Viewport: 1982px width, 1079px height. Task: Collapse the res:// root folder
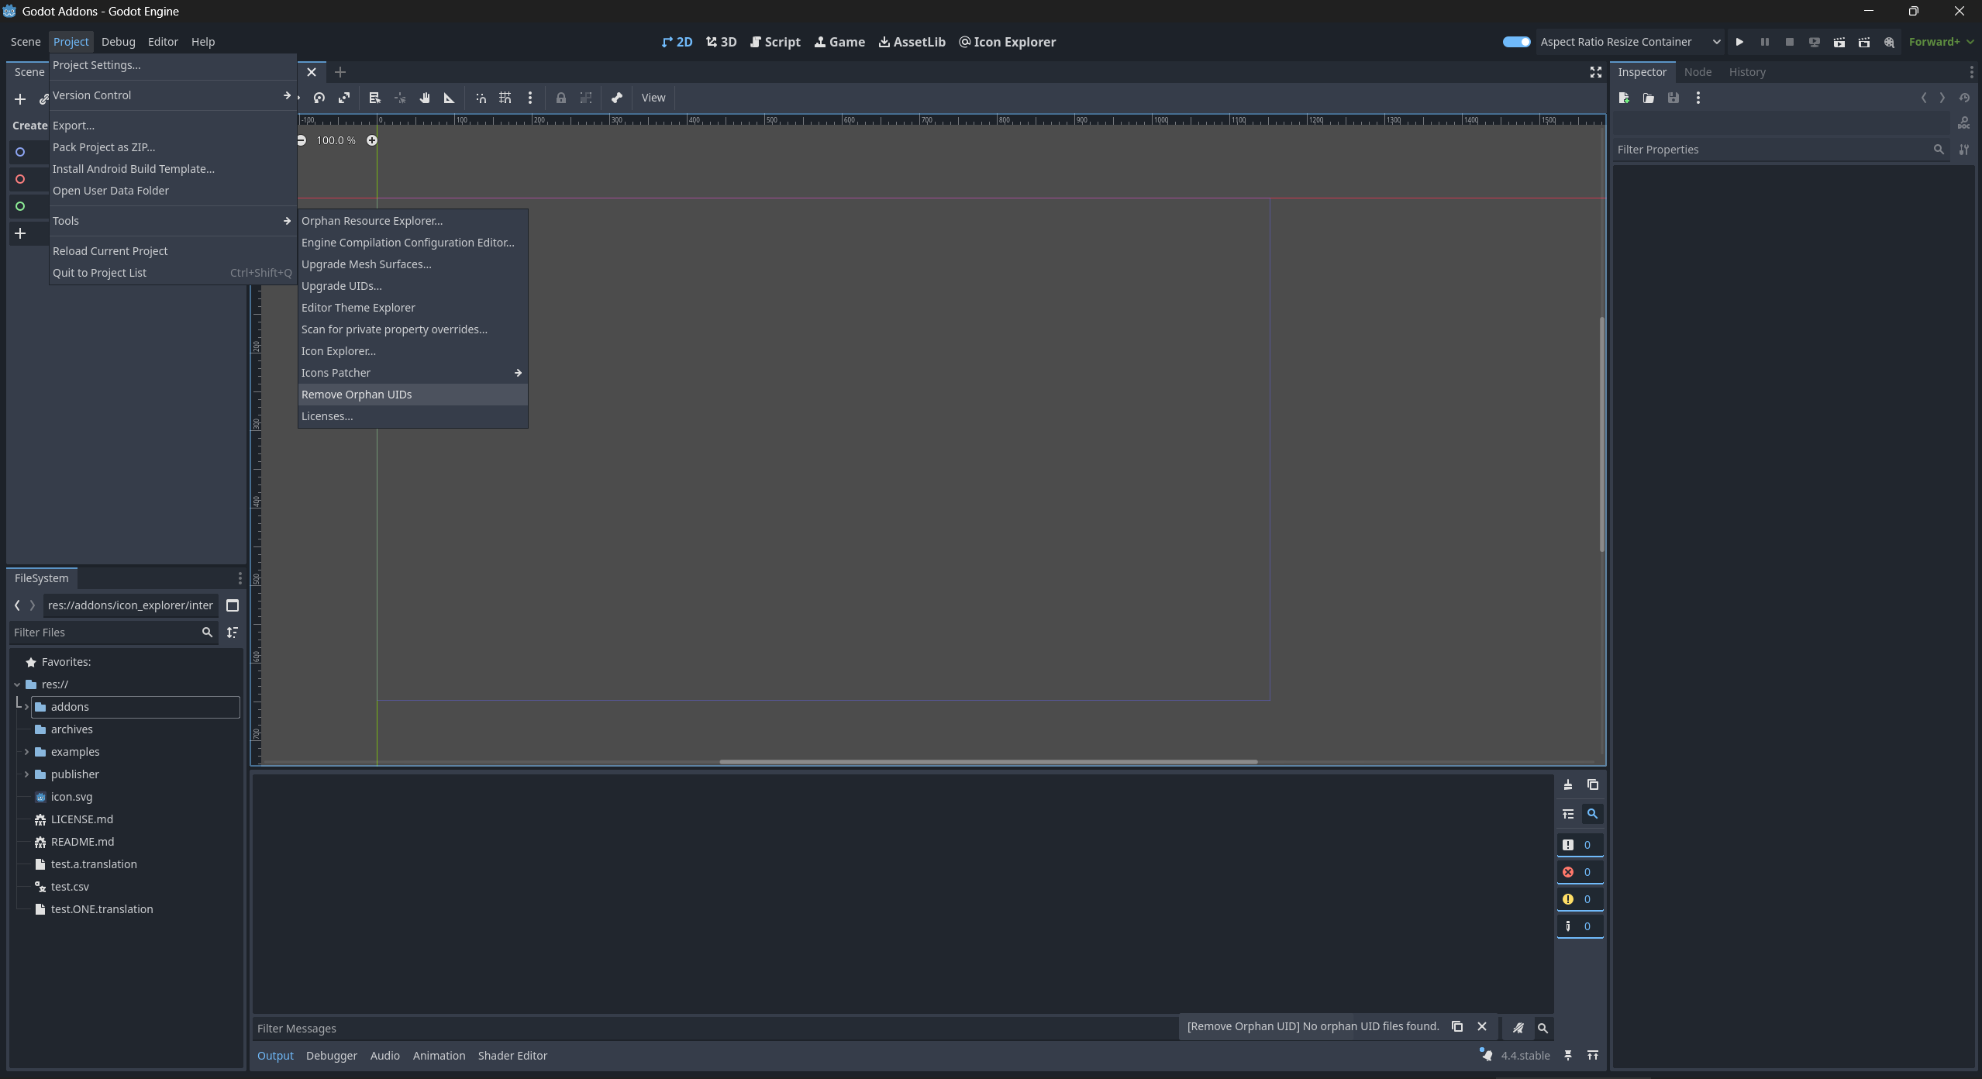coord(17,684)
